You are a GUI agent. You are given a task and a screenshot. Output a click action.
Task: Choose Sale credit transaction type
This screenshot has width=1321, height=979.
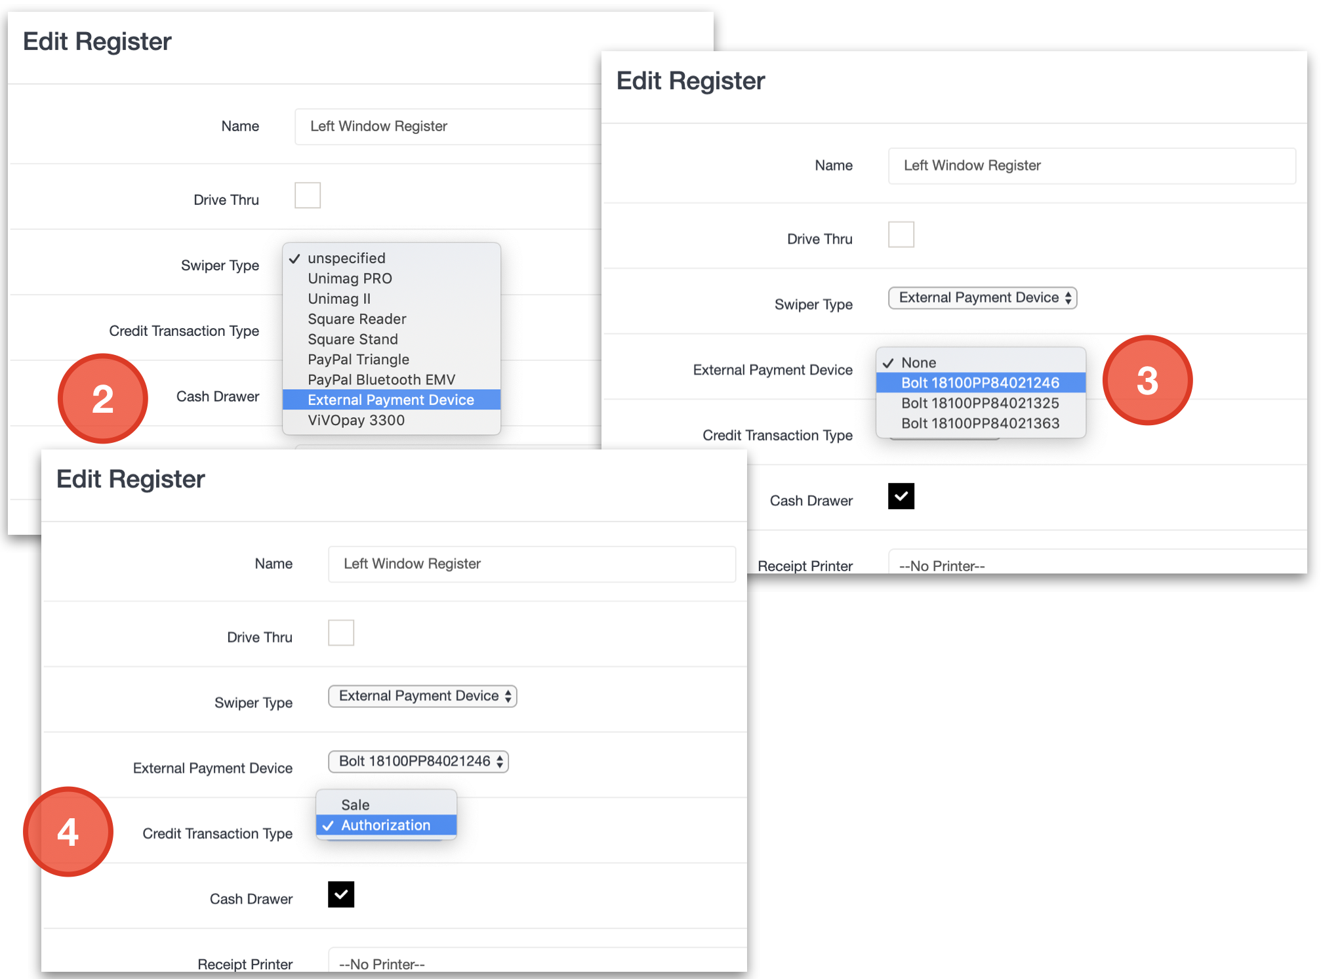[x=356, y=805]
